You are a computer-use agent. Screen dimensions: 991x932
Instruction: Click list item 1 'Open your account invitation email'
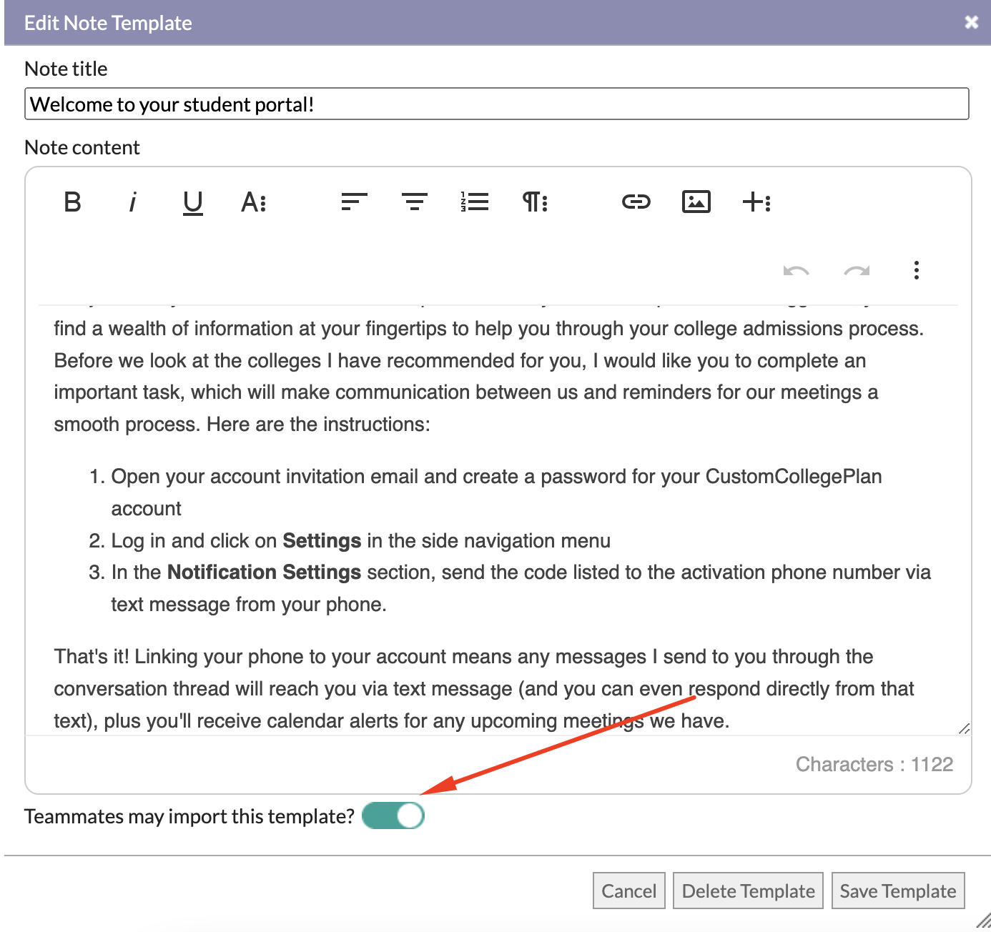(496, 492)
